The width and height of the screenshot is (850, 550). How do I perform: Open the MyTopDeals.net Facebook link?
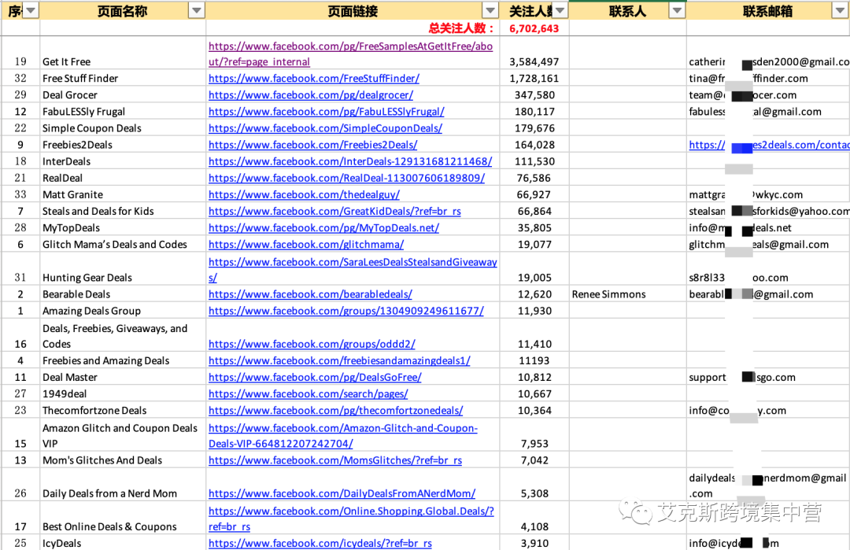tap(323, 227)
